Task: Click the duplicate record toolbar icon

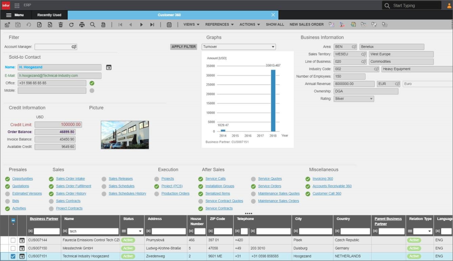Action: click(x=50, y=25)
